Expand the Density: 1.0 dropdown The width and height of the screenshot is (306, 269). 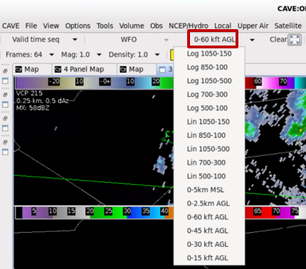(x=157, y=55)
